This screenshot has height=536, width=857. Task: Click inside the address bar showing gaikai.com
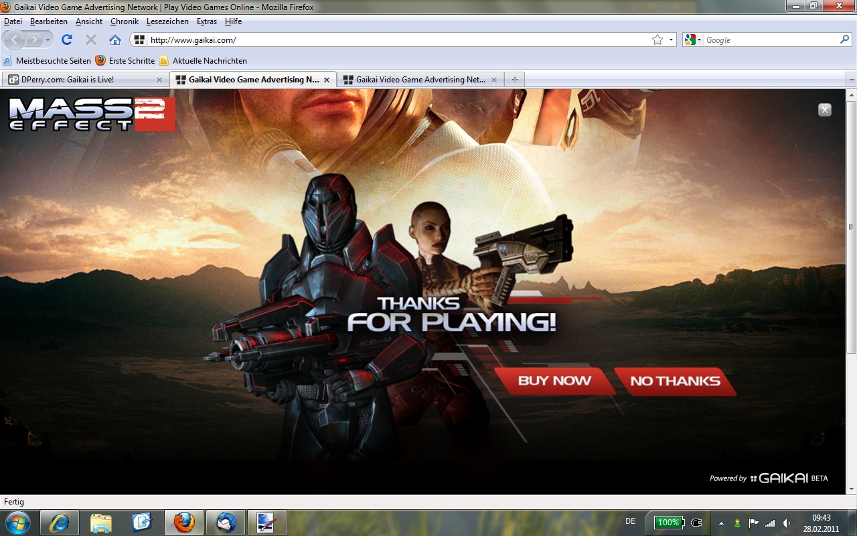coord(268,39)
